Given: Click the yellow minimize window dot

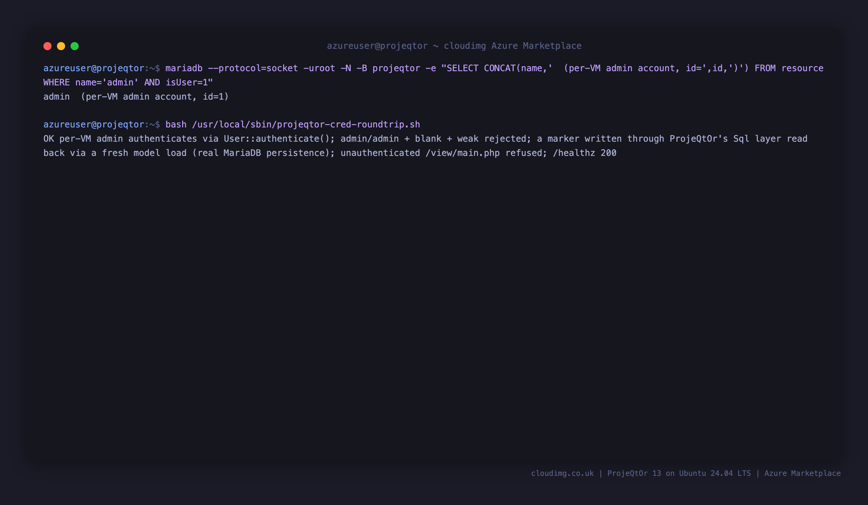Looking at the screenshot, I should pyautogui.click(x=61, y=46).
